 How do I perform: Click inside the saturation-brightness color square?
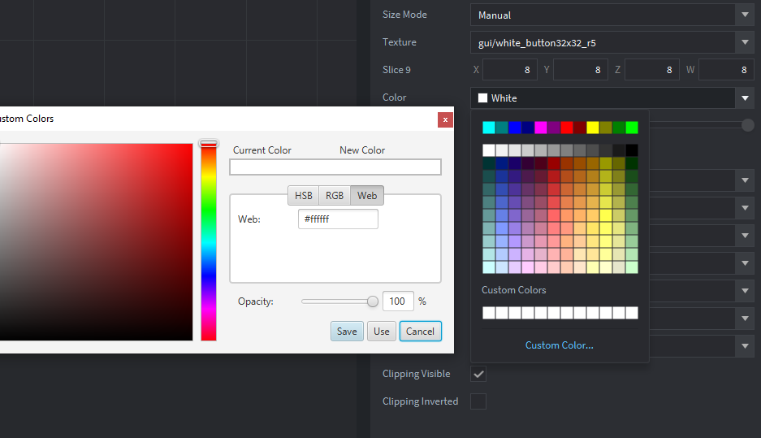pos(96,242)
